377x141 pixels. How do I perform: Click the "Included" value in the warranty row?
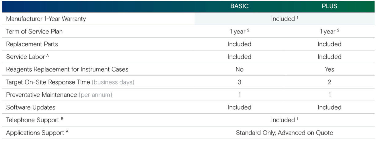tap(283, 19)
